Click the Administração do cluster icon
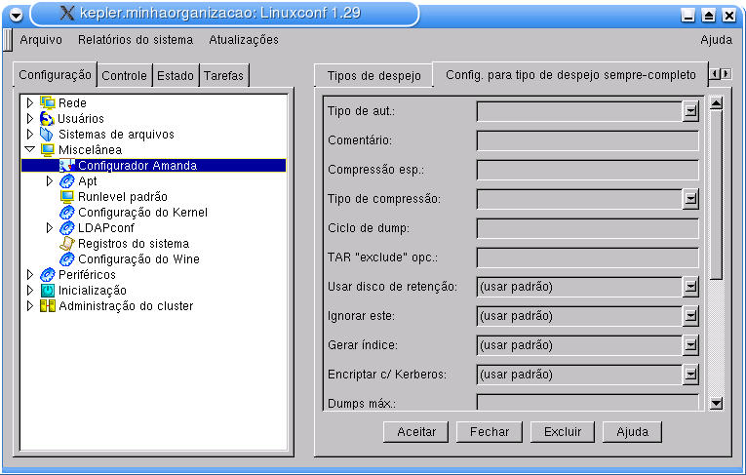The height and width of the screenshot is (475, 746). pyautogui.click(x=47, y=306)
